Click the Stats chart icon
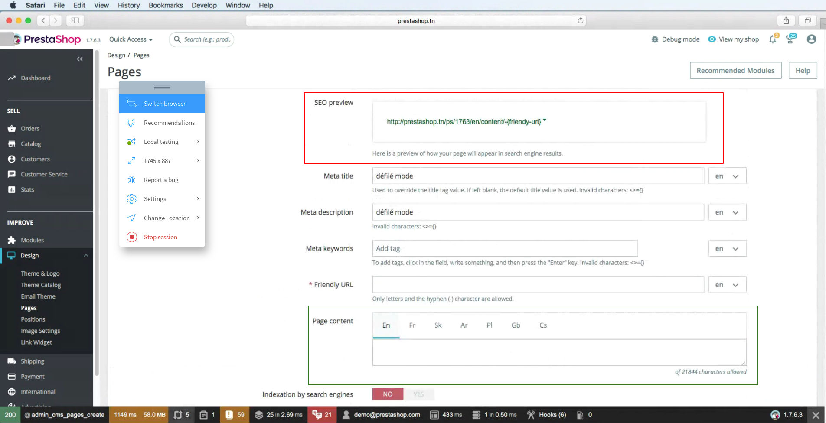The height and width of the screenshot is (423, 826). pos(12,189)
